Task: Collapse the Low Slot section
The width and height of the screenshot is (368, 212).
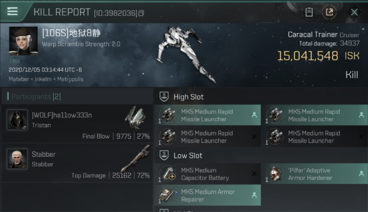Action: coord(164,155)
